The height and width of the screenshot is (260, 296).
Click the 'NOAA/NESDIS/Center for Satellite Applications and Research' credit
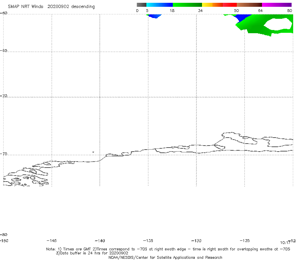[x=165, y=258]
